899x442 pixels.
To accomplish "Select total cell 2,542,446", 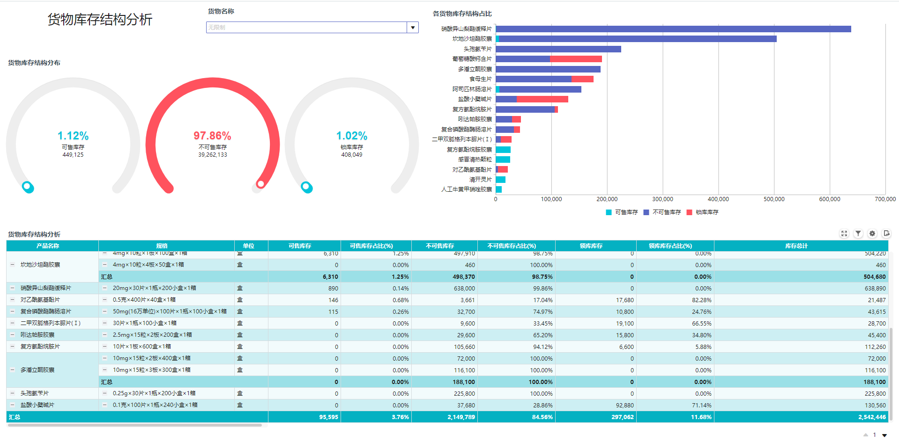I will (x=801, y=417).
